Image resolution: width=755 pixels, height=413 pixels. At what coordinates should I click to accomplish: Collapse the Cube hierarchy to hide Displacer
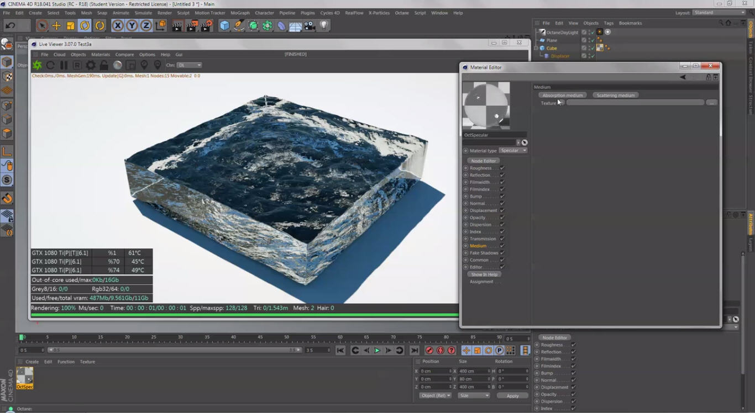(x=536, y=48)
